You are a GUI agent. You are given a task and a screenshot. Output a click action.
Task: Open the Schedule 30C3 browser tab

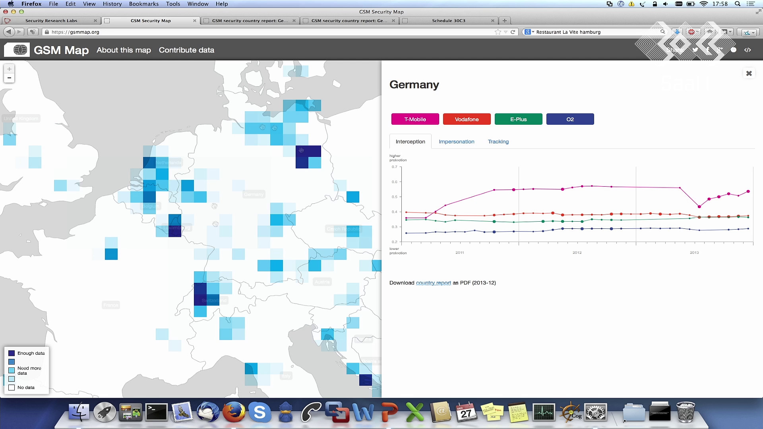click(449, 21)
